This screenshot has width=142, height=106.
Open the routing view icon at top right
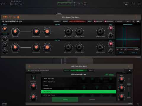point(133,4)
